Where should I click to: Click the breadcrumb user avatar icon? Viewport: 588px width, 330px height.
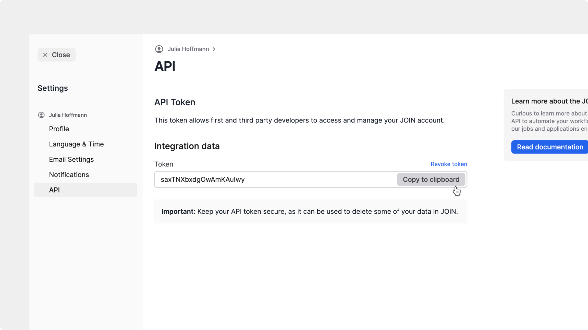[x=159, y=49]
